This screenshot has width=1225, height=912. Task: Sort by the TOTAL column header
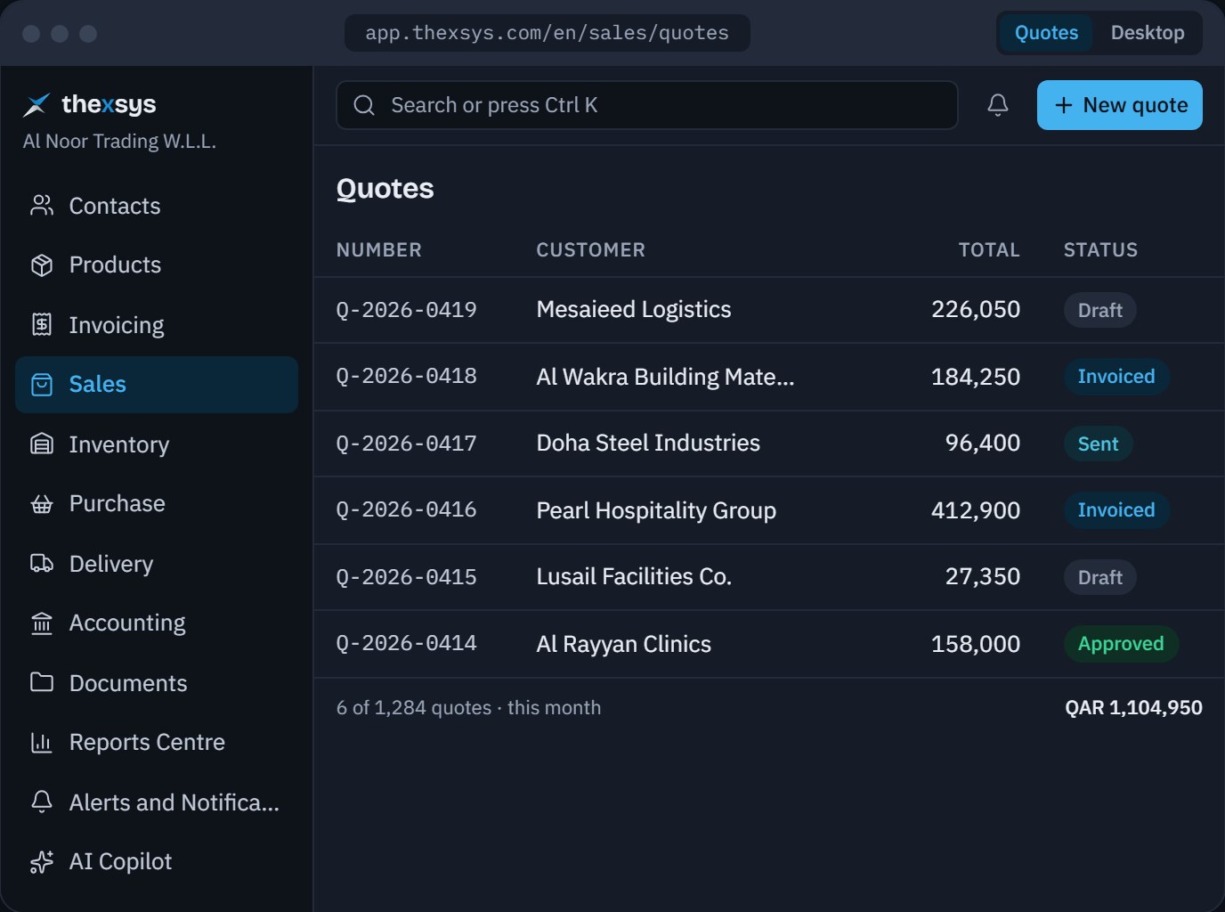point(989,250)
